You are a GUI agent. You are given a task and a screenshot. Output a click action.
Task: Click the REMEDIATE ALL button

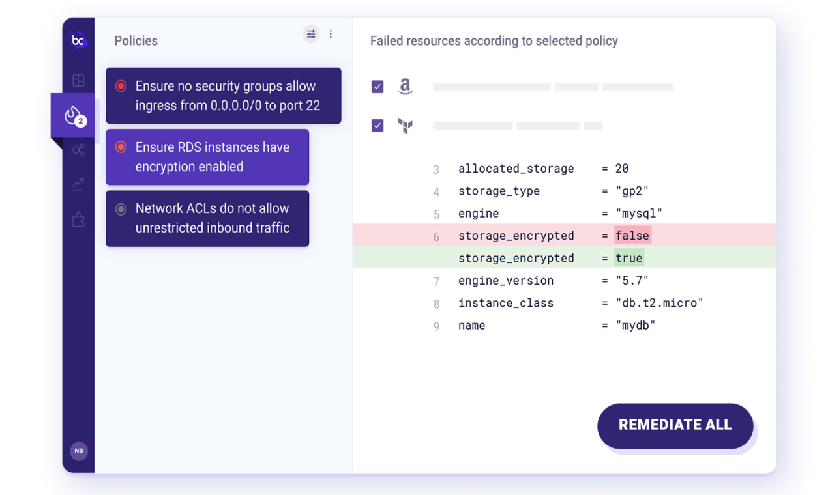(675, 425)
